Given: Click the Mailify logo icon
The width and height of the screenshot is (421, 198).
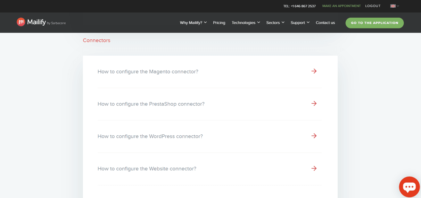Looking at the screenshot, I should tap(21, 22).
